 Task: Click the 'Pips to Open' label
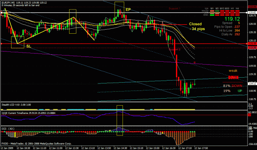click(223, 27)
